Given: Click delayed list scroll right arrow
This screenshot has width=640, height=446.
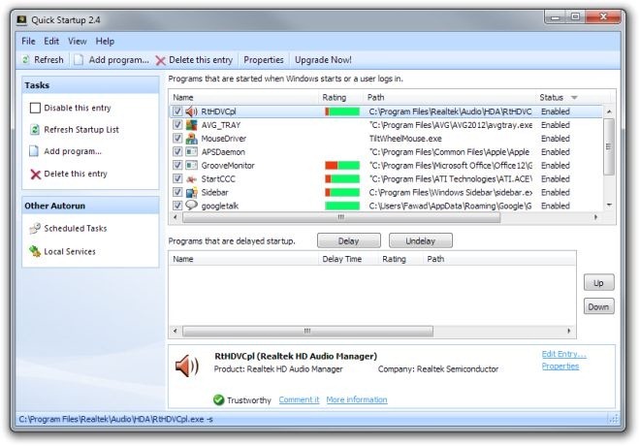Looking at the screenshot, I should click(569, 331).
